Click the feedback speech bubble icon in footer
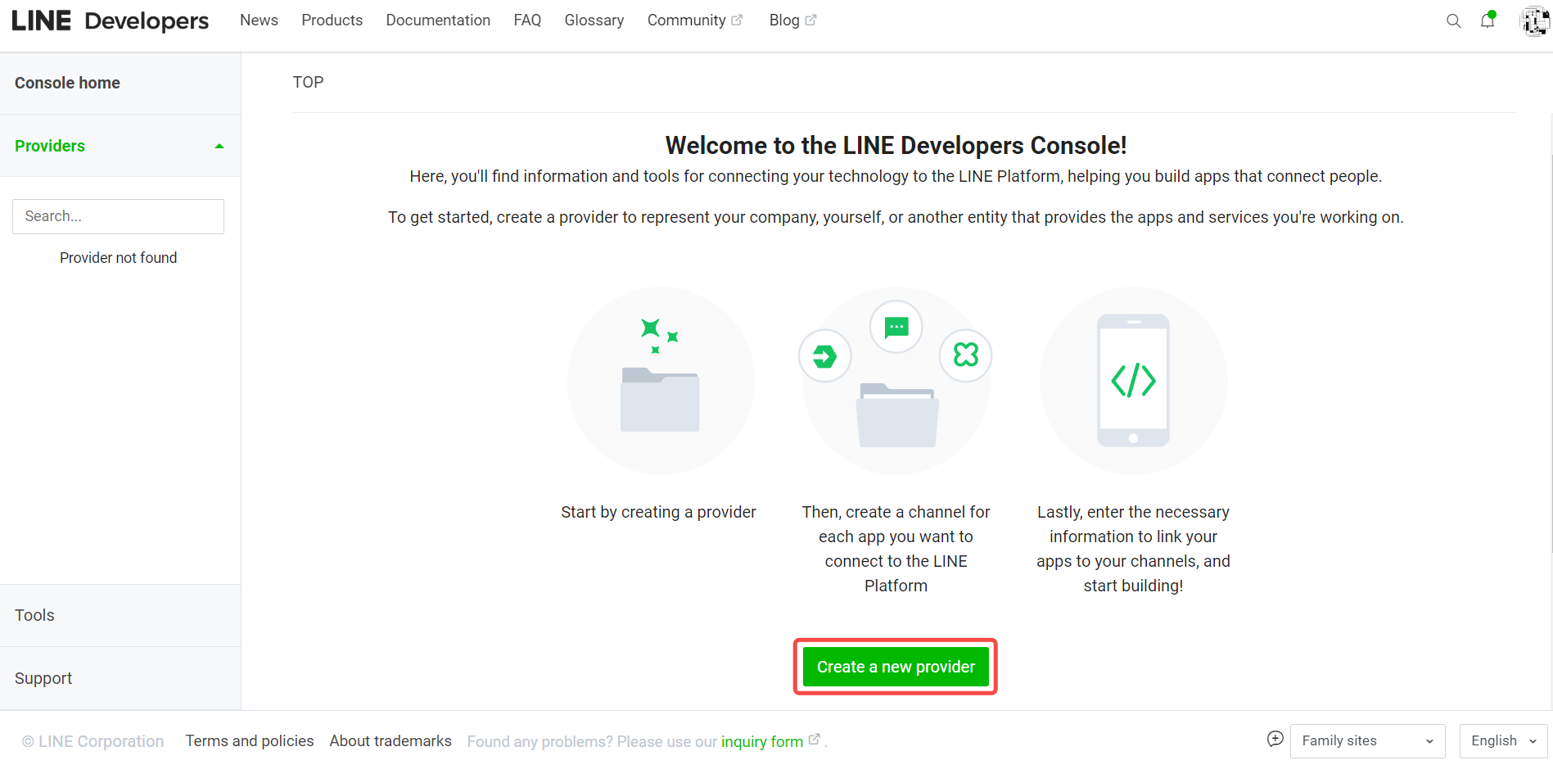The height and width of the screenshot is (765, 1553). click(1275, 740)
